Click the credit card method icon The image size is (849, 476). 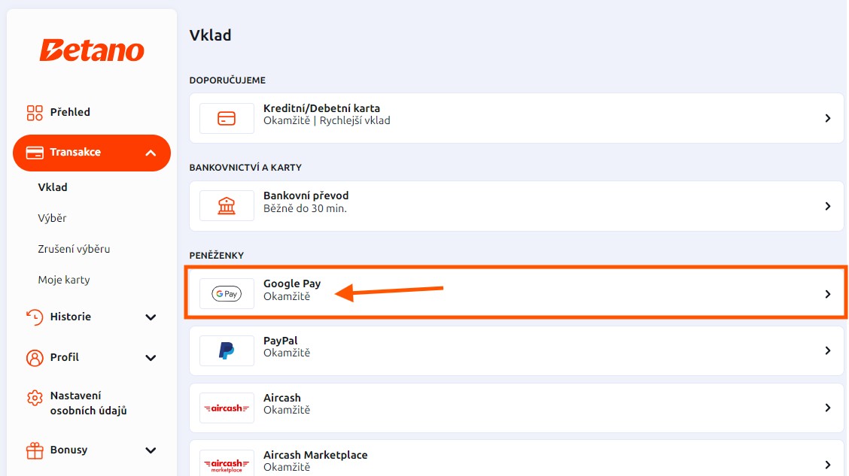[x=227, y=119]
